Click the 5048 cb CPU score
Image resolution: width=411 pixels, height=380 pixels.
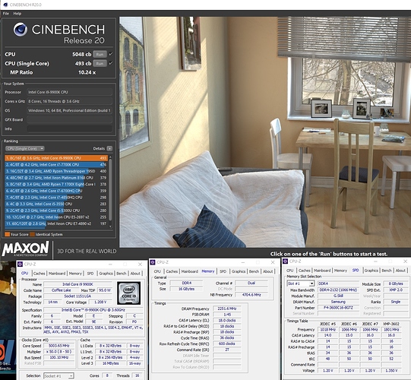point(82,54)
